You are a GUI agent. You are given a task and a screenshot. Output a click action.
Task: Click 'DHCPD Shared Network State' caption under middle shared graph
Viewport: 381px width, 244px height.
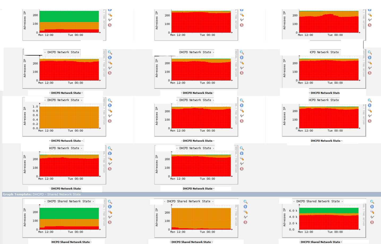pyautogui.click(x=191, y=242)
